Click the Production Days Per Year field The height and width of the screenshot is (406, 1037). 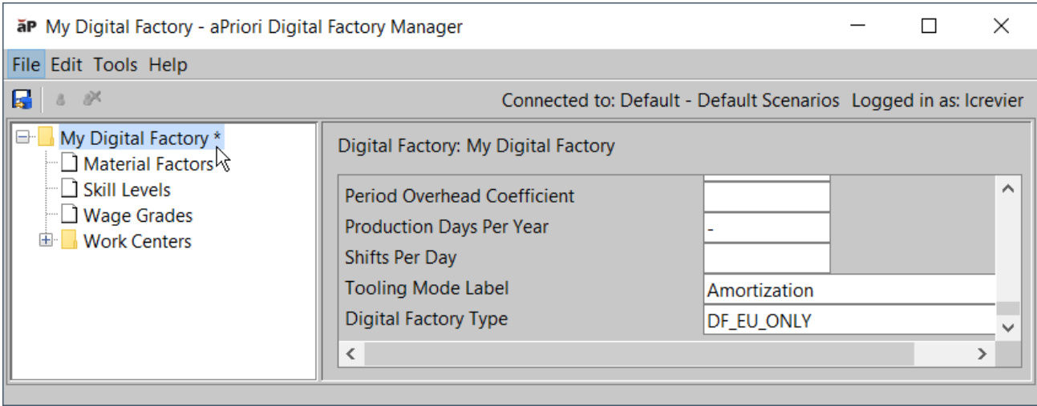[766, 227]
